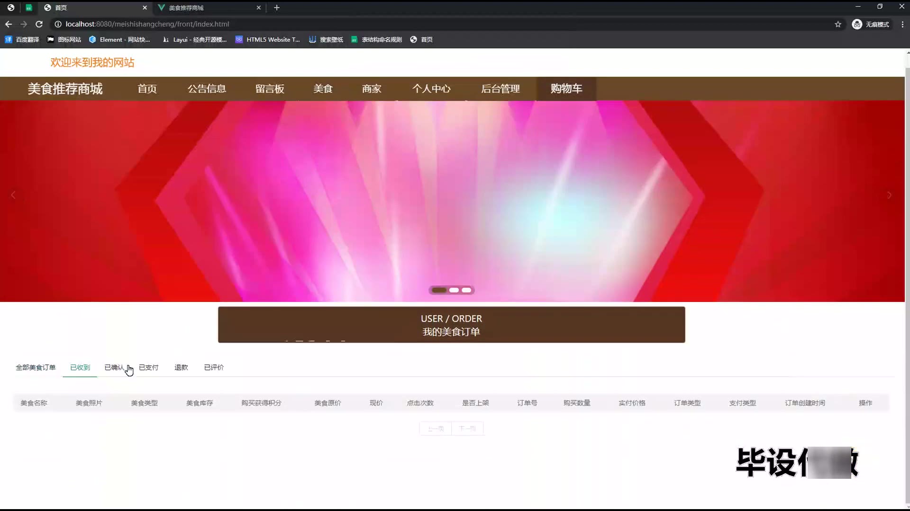Go to 个人中心 navigation item
The image size is (910, 511).
point(431,88)
